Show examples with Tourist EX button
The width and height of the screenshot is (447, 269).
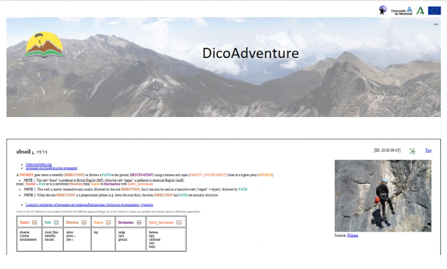[x=34, y=222]
